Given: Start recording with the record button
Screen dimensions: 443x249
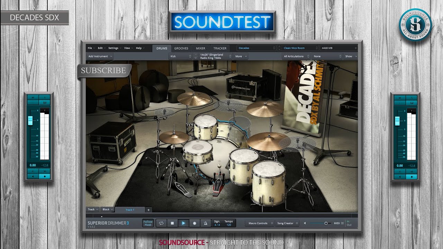Looking at the screenshot, I should [195, 223].
